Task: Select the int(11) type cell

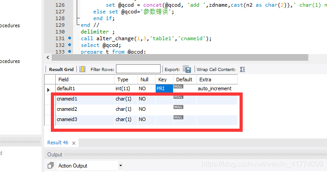Action: [x=126, y=88]
